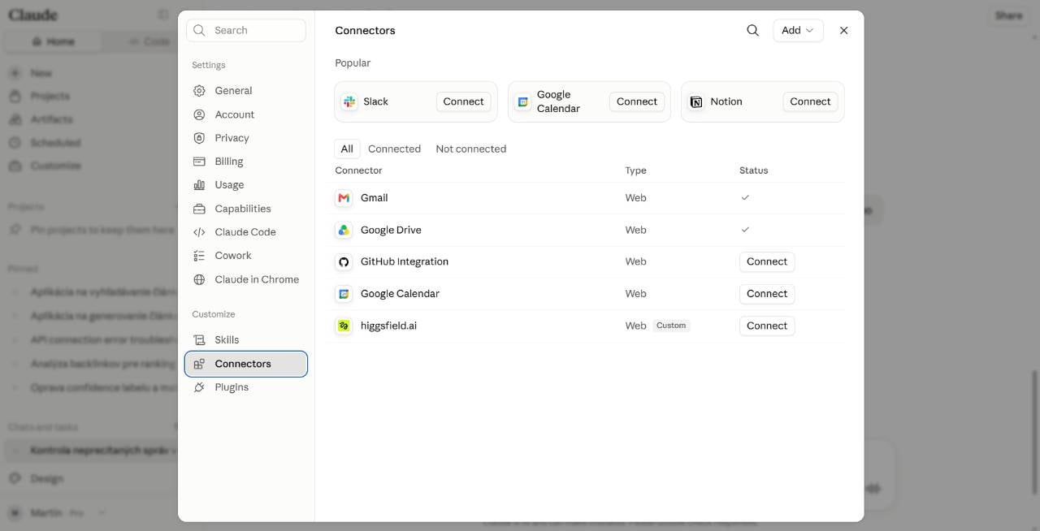Connect higgsfield.ai connector
The width and height of the screenshot is (1040, 531).
coord(767,326)
